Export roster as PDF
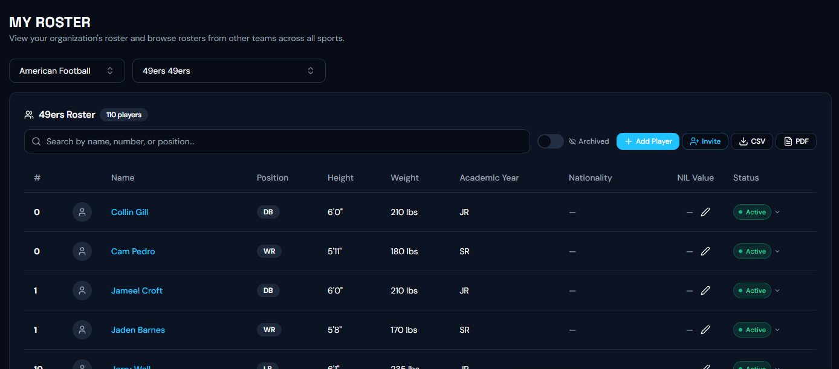The image size is (839, 369). (796, 141)
